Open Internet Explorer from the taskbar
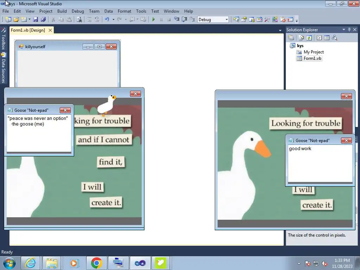This screenshot has height=270, width=360. pos(30,263)
